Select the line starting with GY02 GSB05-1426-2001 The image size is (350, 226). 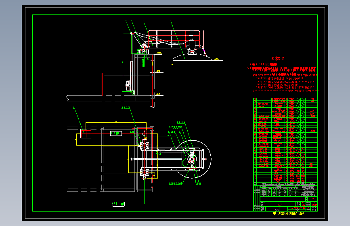point(280,78)
